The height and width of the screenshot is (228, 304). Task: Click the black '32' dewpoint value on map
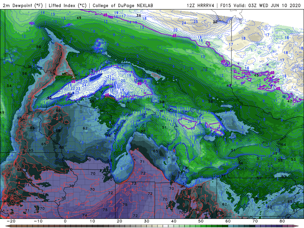click(215, 22)
